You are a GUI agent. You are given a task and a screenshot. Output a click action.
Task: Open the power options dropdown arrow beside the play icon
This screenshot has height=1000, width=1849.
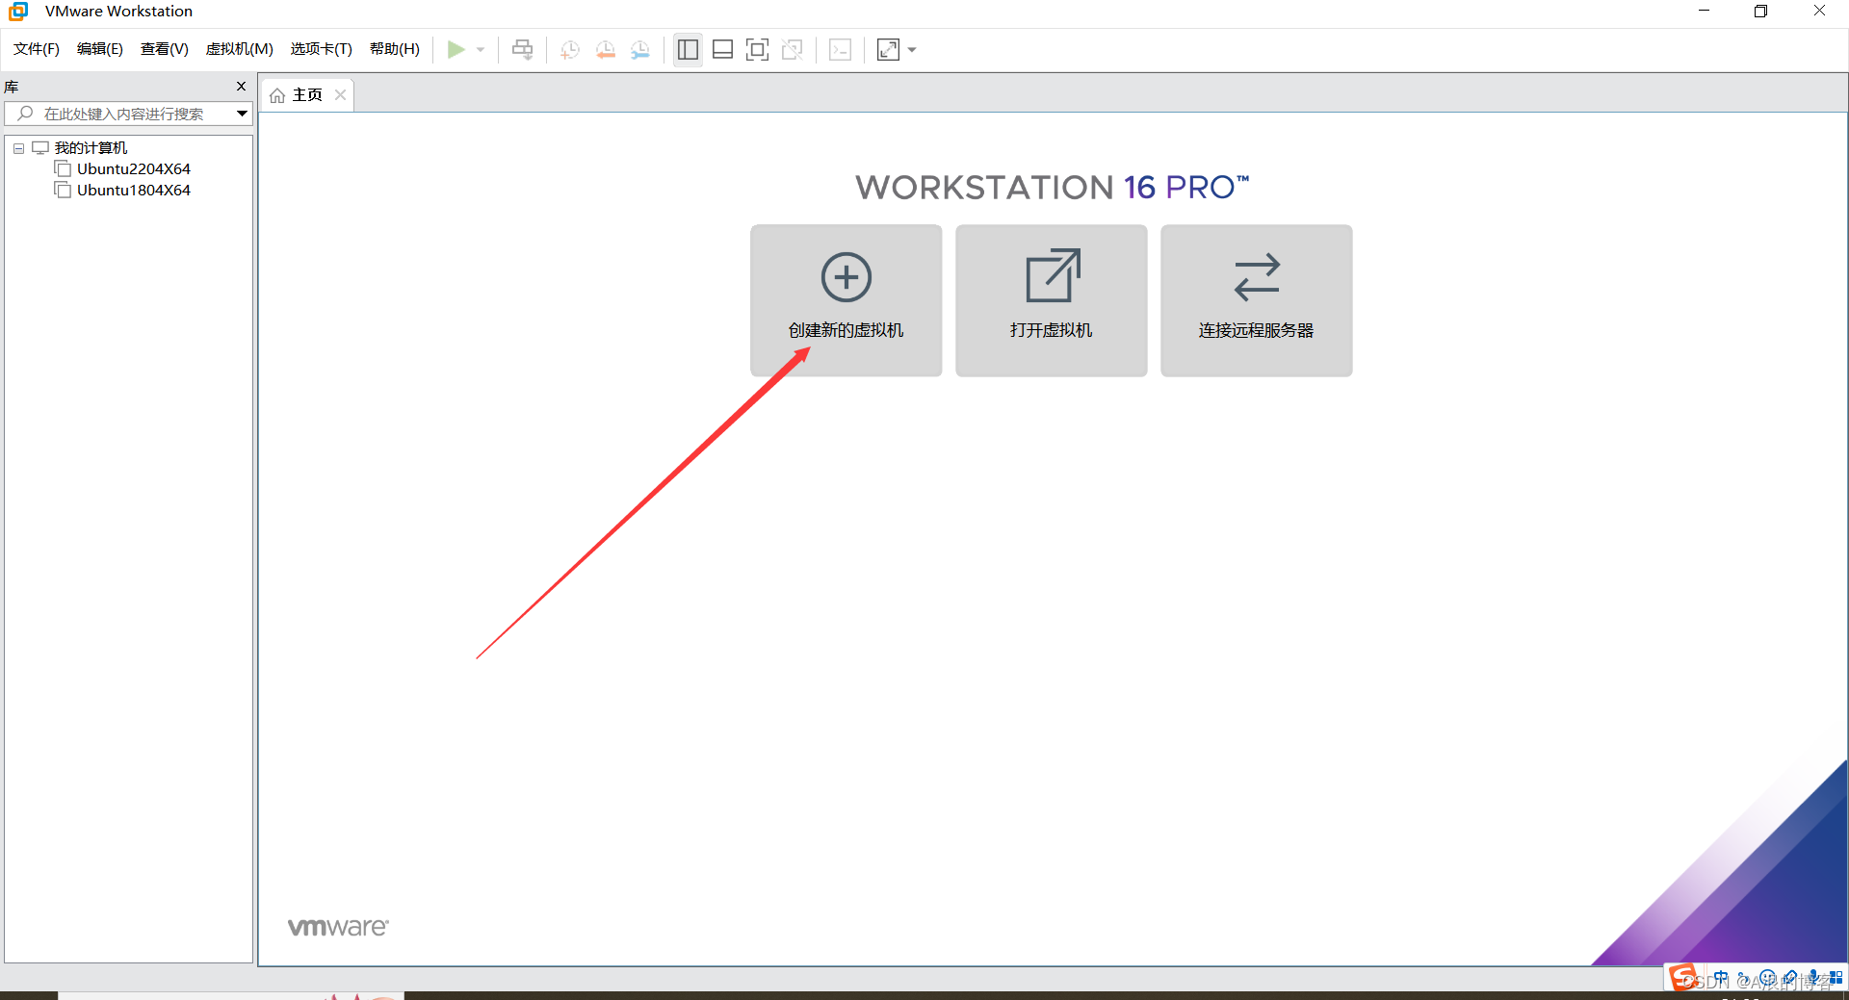click(480, 49)
